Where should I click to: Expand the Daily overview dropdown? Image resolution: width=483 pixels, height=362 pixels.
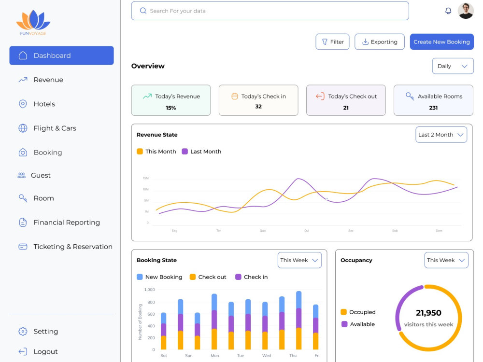point(453,66)
